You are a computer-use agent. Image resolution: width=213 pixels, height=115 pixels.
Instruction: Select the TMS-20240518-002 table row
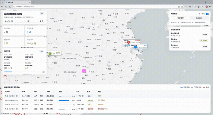coord(106,100)
